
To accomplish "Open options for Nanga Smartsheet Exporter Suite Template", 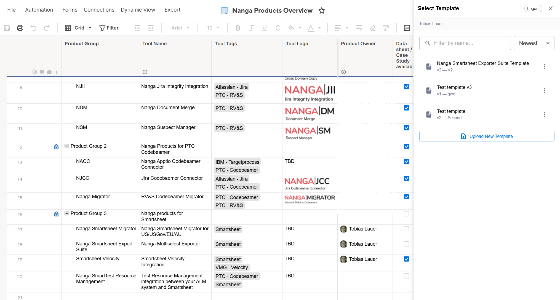I will [544, 66].
